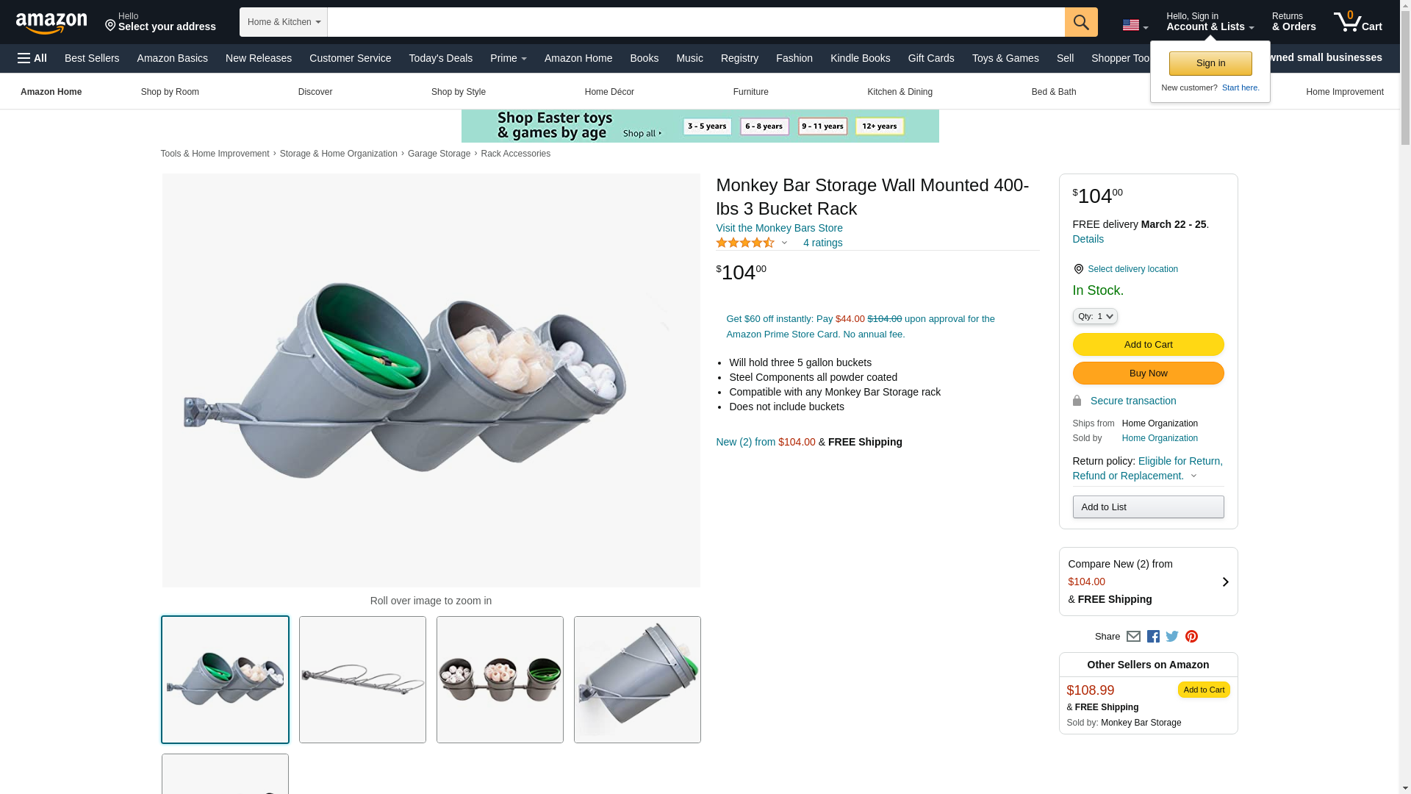
Task: Expand the return policy details chevron
Action: coord(1193,476)
